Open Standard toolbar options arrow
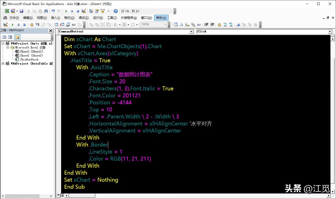Screen dimensions: 336x199 pos(175,11)
